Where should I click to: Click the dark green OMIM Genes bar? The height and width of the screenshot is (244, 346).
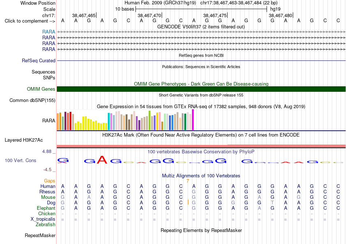(x=201, y=89)
